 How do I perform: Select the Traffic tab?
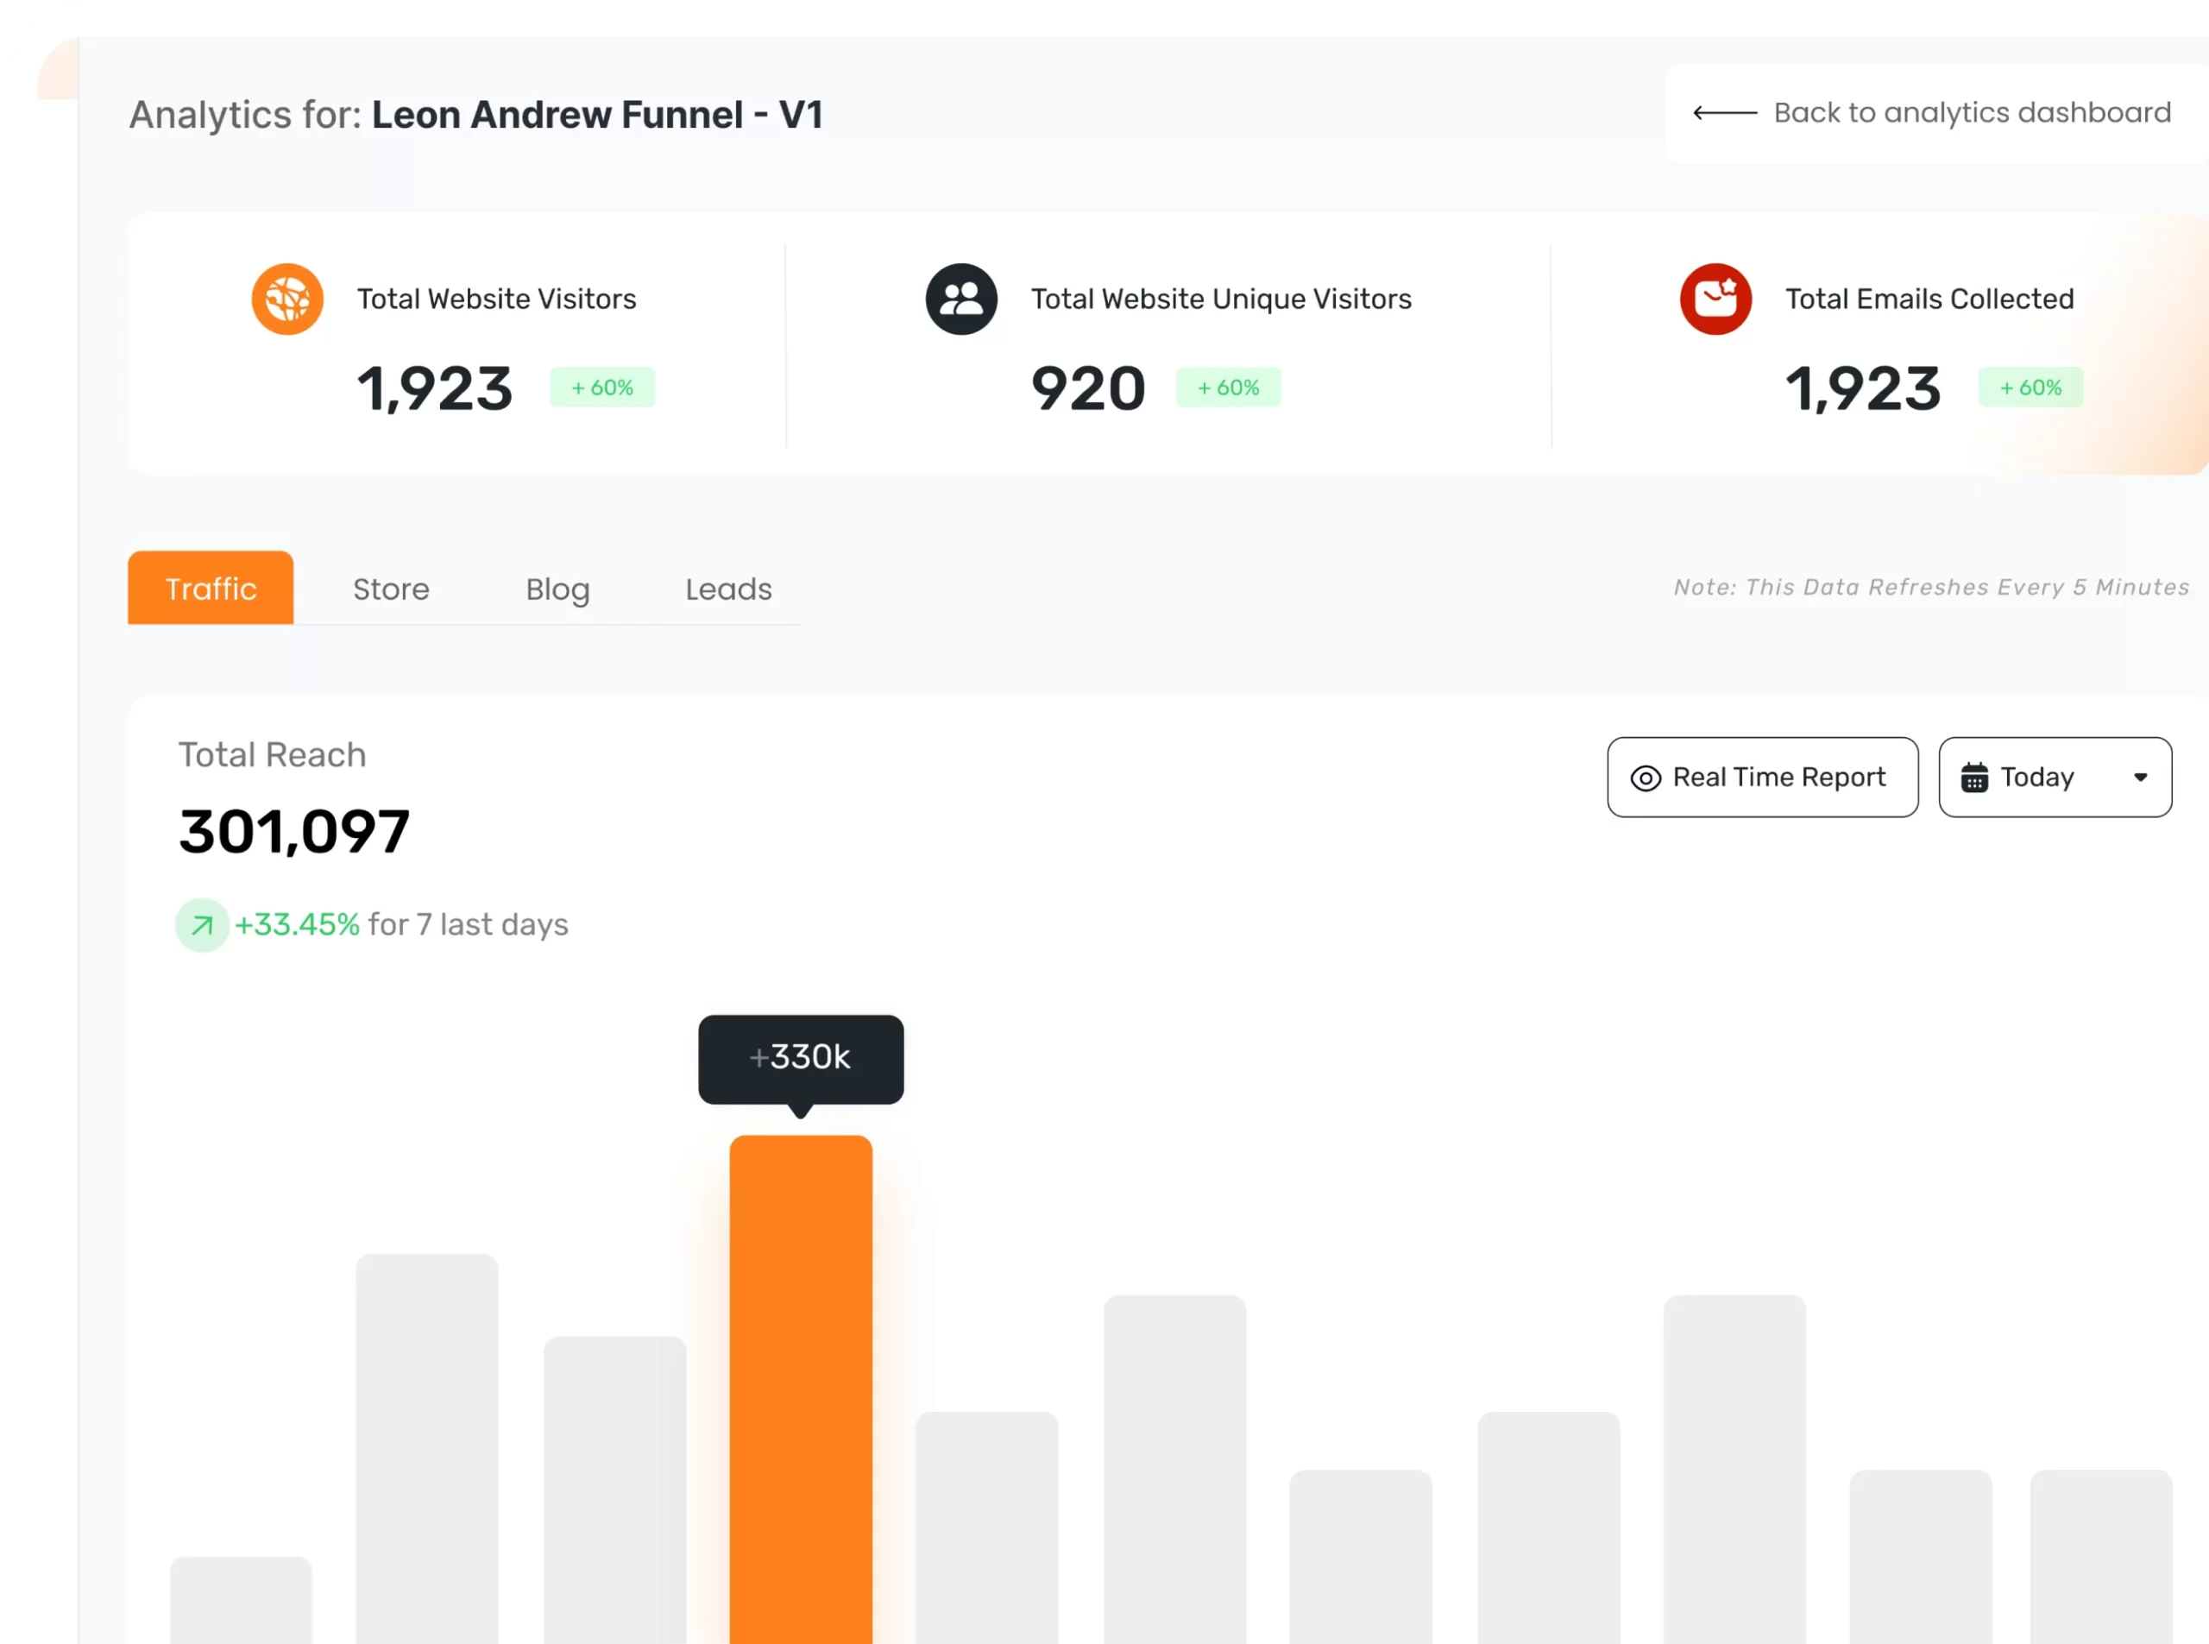coord(211,589)
